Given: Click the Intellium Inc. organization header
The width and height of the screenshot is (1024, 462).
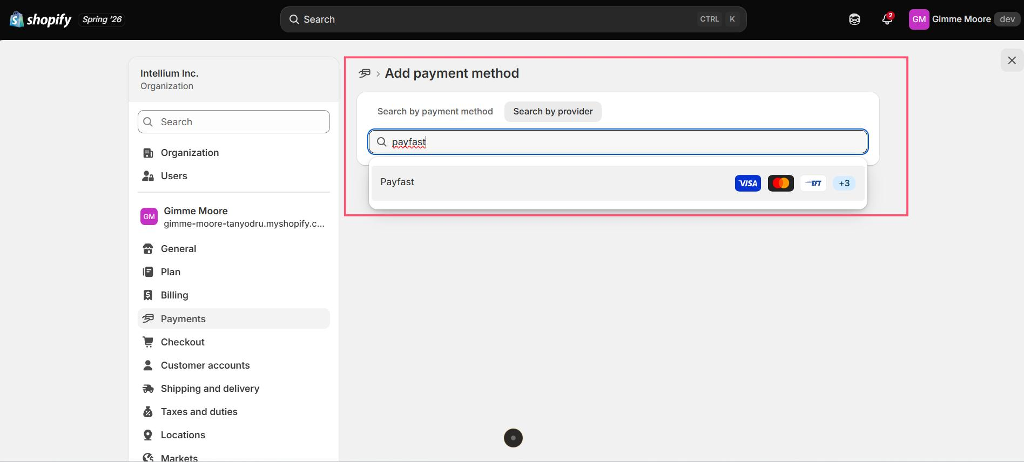Looking at the screenshot, I should 233,79.
